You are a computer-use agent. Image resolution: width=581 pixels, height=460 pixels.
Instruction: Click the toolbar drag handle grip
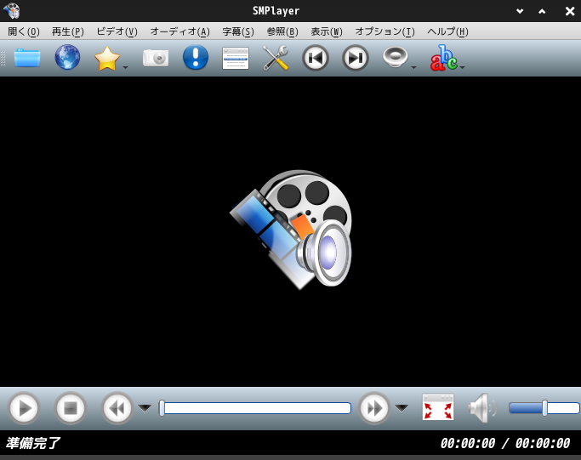(x=3, y=58)
